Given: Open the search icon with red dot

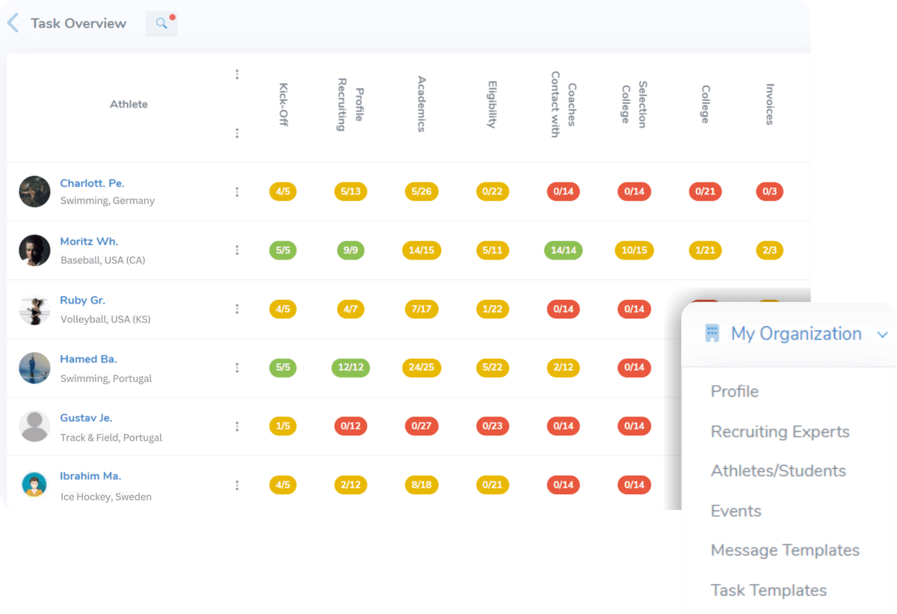Looking at the screenshot, I should [x=161, y=23].
